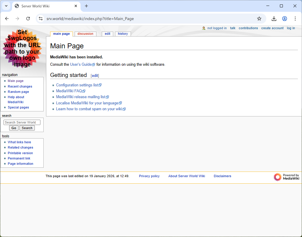
Task: Open the edit tab
Action: 107,34
